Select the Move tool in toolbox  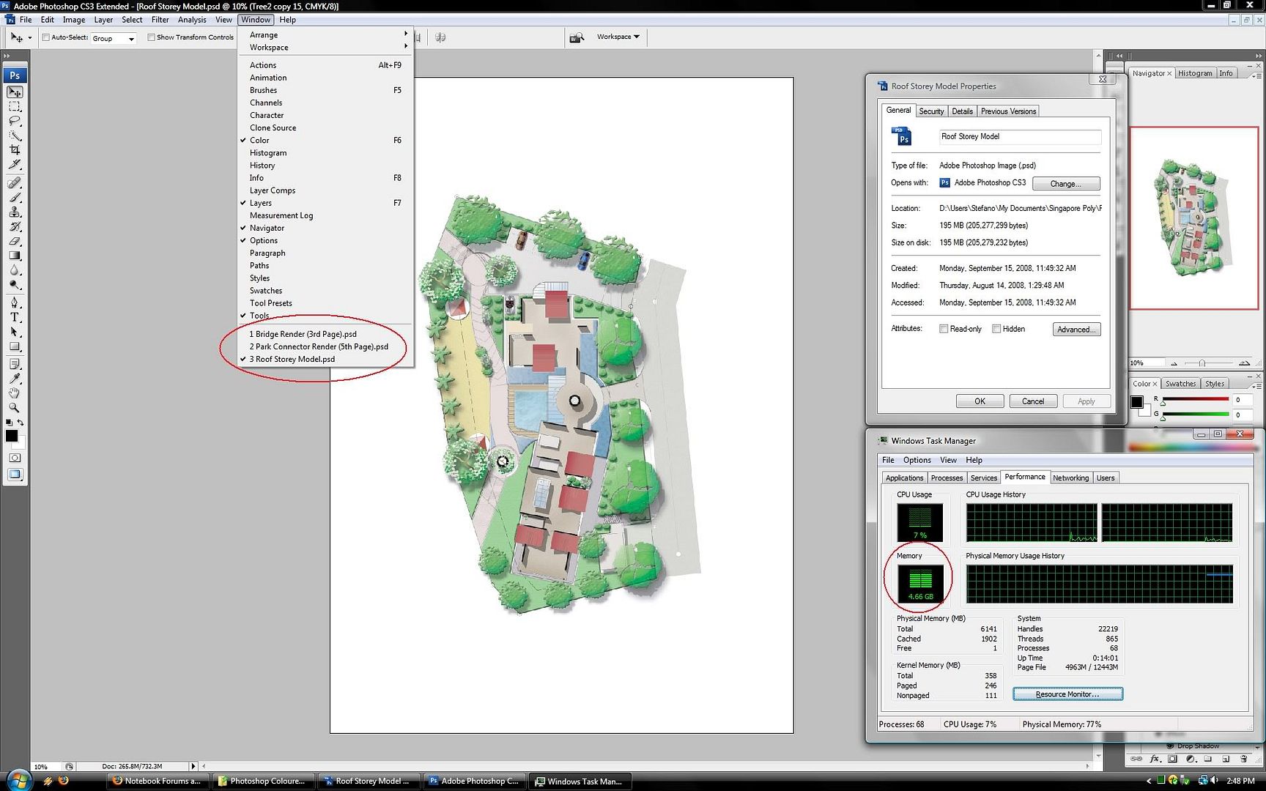point(15,92)
